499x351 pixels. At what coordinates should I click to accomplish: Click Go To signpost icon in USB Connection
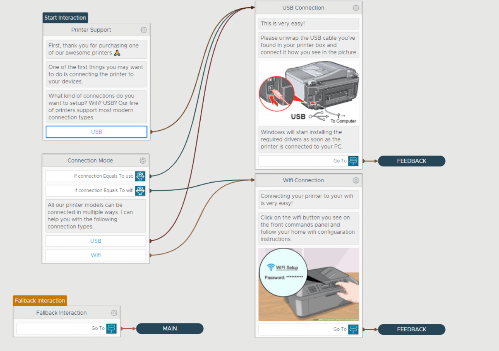(353, 161)
